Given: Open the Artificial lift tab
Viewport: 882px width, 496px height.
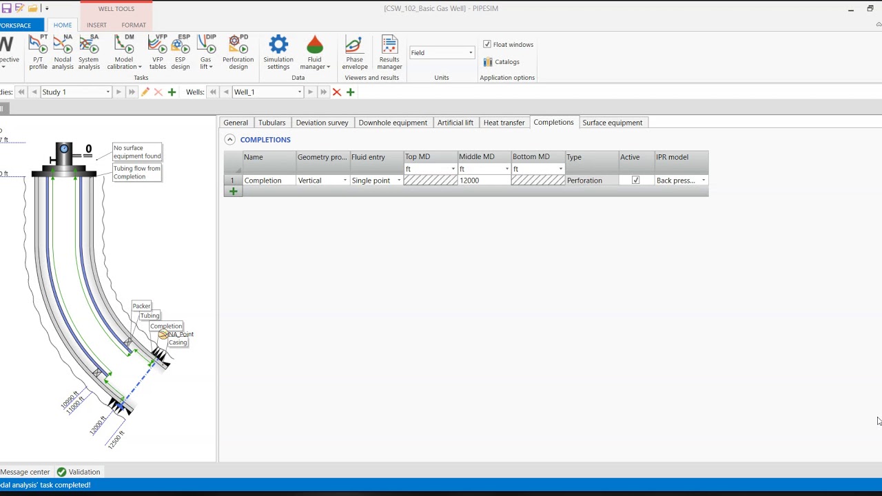Looking at the screenshot, I should pos(455,123).
